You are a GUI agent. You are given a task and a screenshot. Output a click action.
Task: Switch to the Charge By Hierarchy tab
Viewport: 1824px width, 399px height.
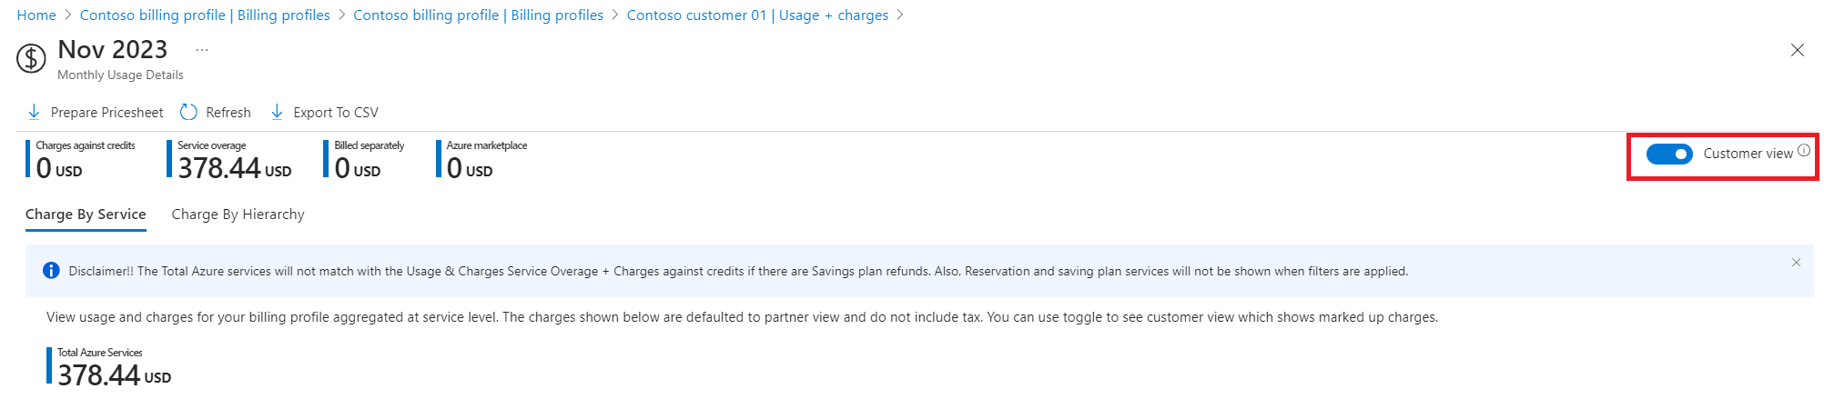click(238, 214)
